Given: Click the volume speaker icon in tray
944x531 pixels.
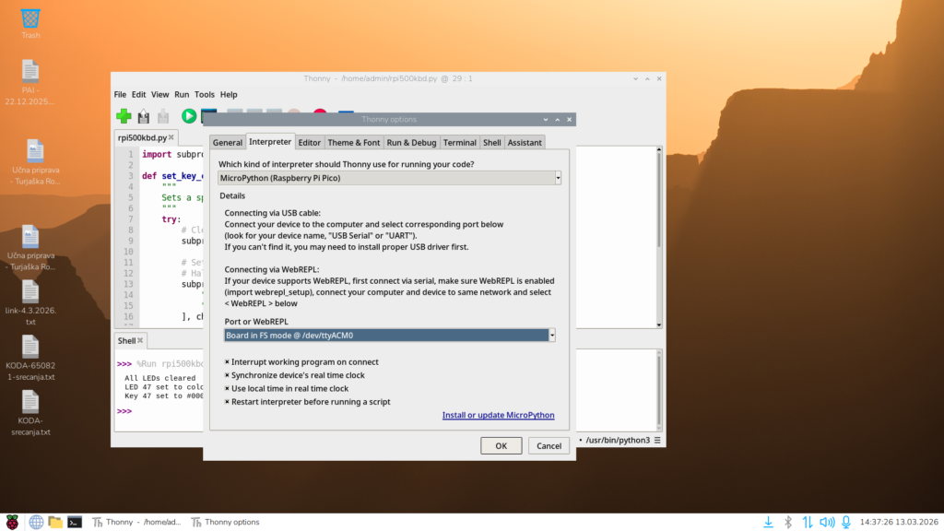Looking at the screenshot, I should (827, 522).
